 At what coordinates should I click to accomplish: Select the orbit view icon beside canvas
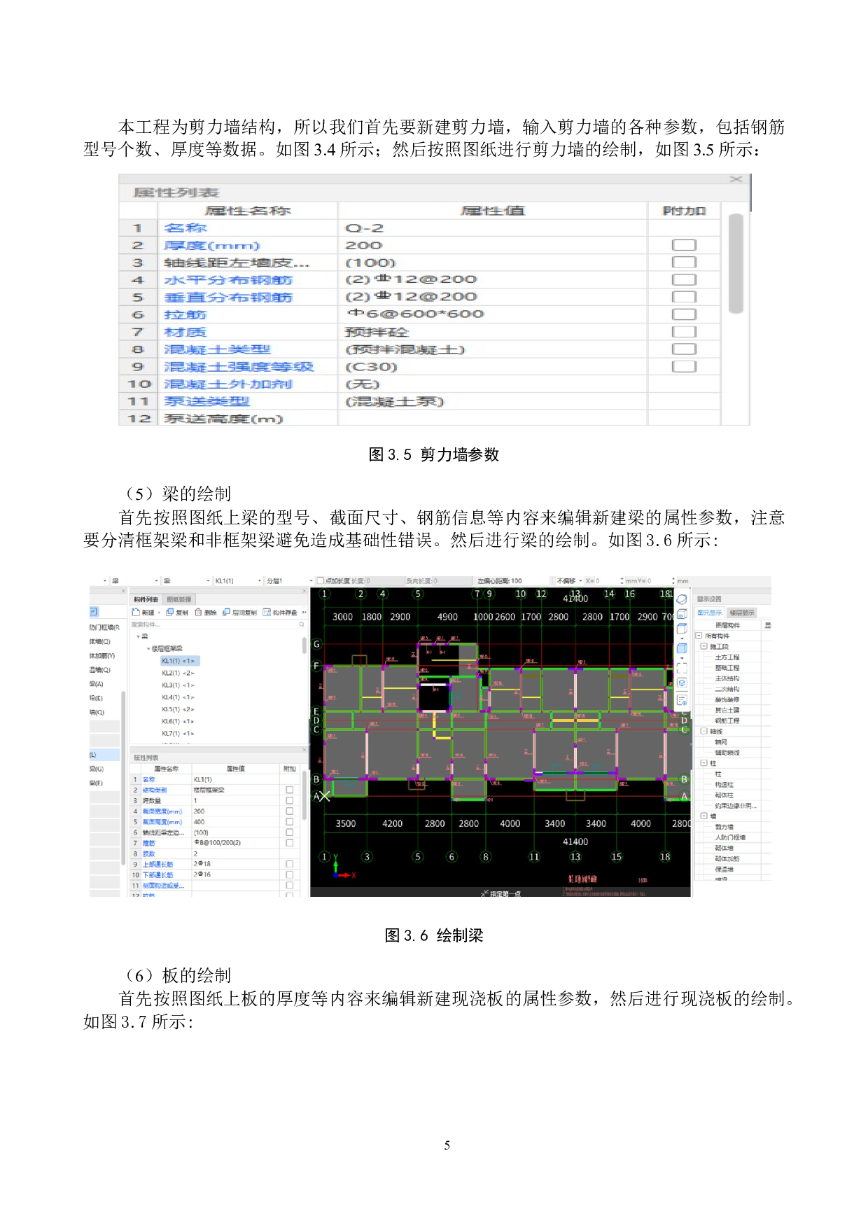[x=682, y=600]
